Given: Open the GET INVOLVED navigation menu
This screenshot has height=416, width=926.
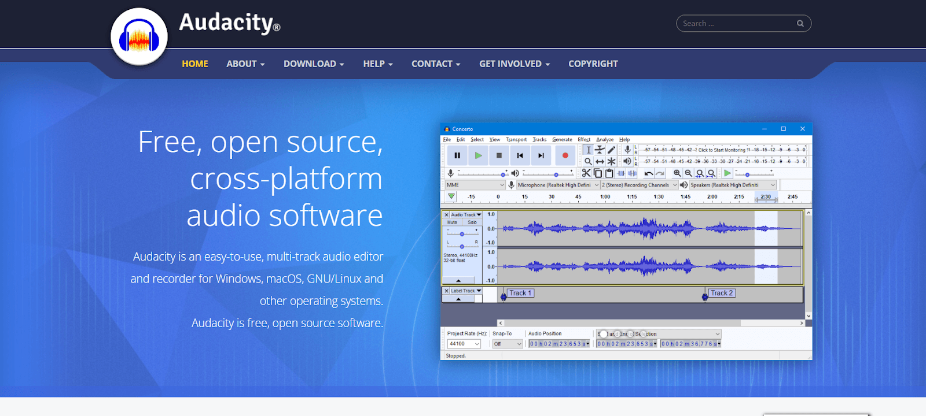Looking at the screenshot, I should coord(515,64).
